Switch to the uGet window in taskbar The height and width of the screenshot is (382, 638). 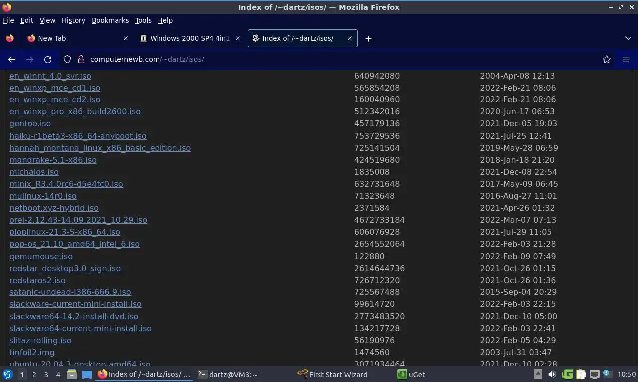coord(411,375)
